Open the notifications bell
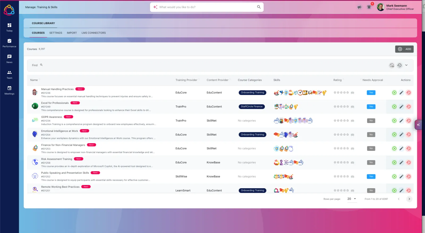This screenshot has height=233, width=425. (x=369, y=7)
